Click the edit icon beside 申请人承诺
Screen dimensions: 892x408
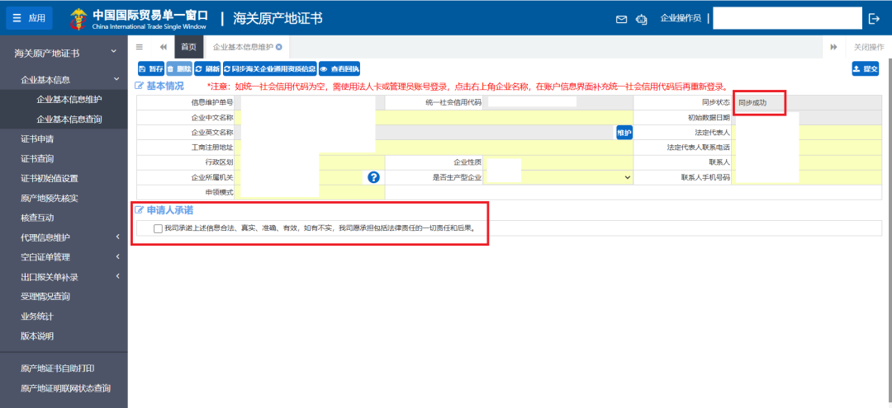pyautogui.click(x=139, y=210)
